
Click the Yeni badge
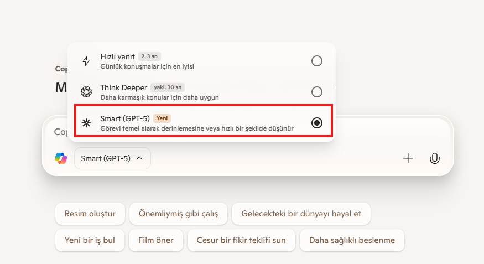[162, 118]
